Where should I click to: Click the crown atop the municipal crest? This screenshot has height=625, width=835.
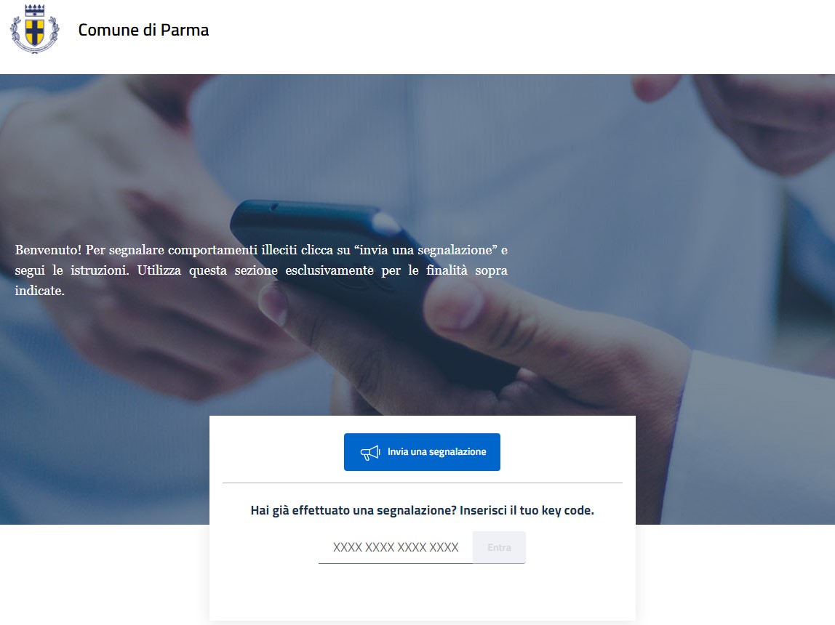(35, 11)
